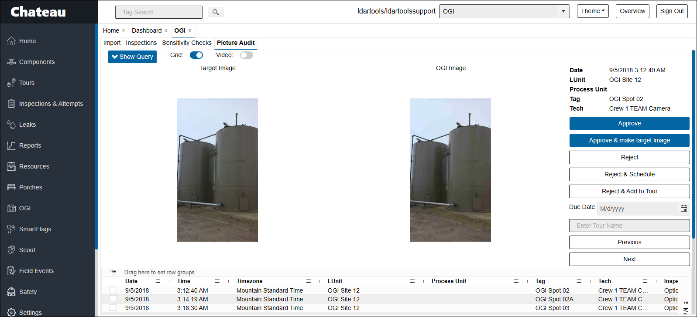Enable the Video toggle
697x317 pixels.
(246, 55)
